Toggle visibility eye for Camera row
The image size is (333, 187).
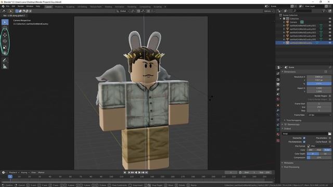click(330, 22)
